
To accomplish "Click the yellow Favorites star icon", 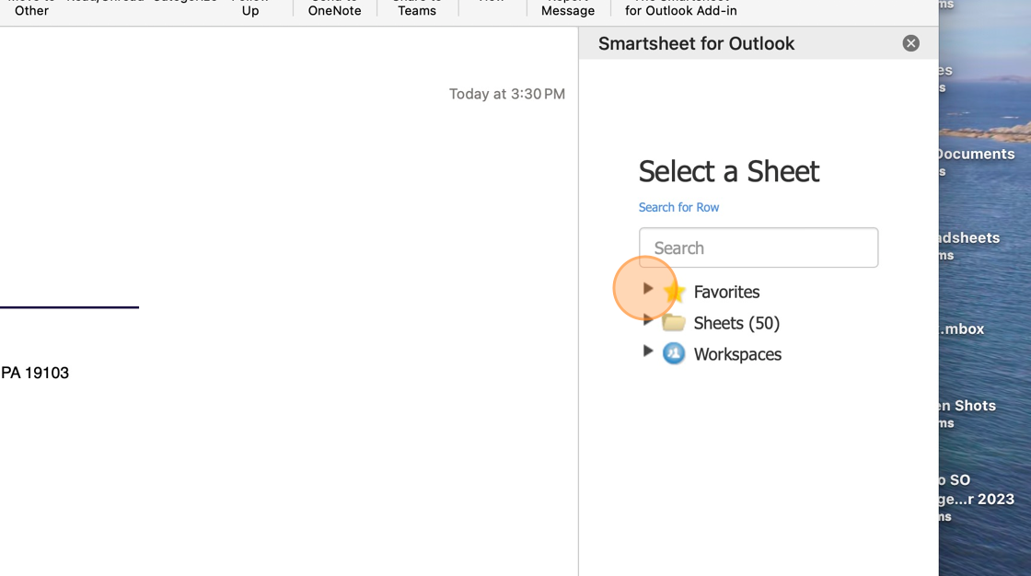I will click(674, 292).
